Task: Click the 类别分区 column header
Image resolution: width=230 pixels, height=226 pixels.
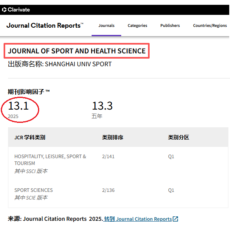Action: (178, 137)
